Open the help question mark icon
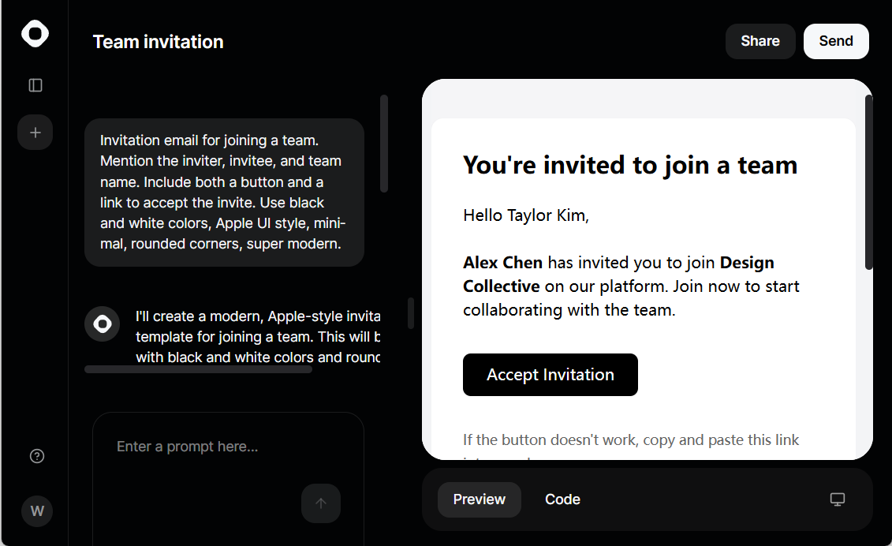This screenshot has width=892, height=546. point(37,456)
